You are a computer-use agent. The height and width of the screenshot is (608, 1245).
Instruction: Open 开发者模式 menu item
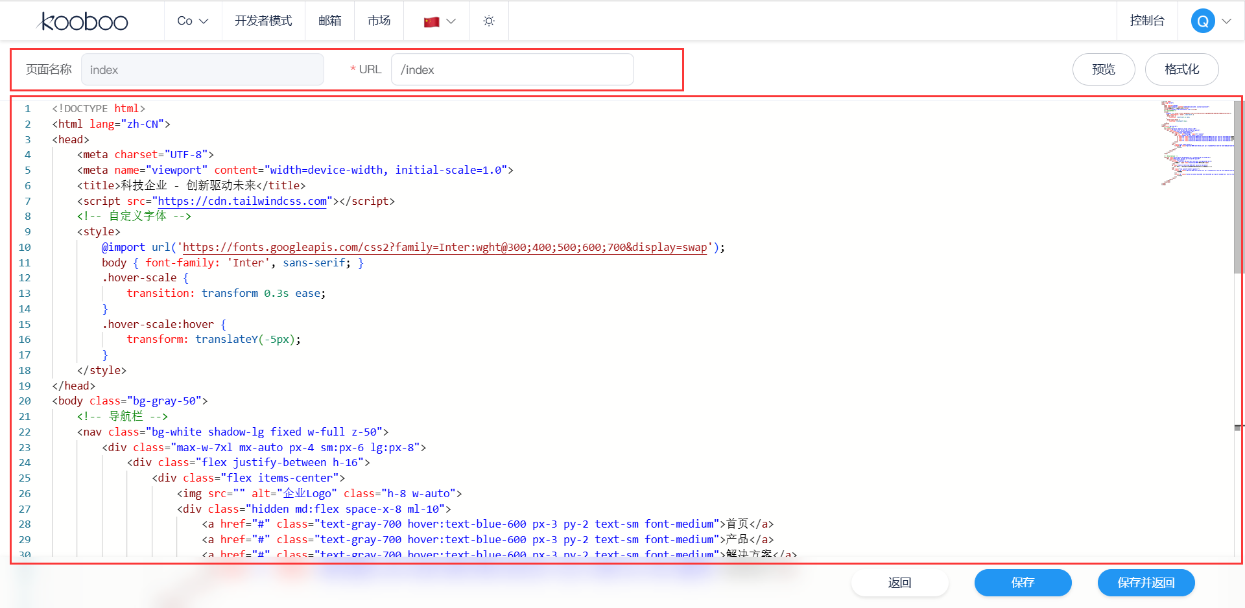(x=263, y=21)
